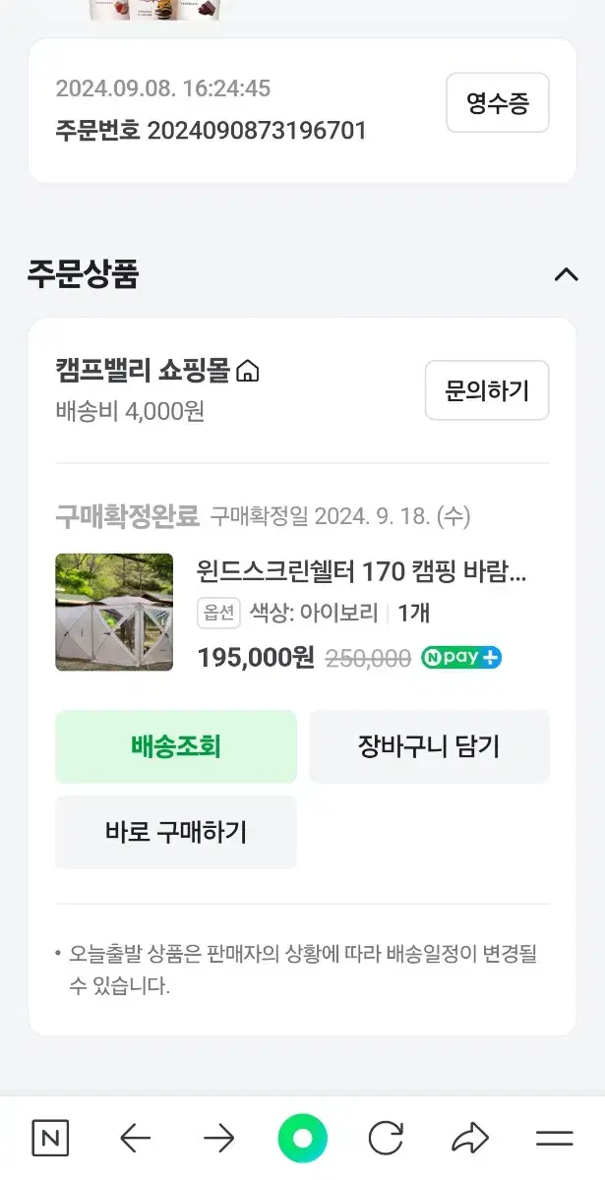This screenshot has width=605, height=1180.
Task: Tap the 옵션 tag label
Action: 218,614
